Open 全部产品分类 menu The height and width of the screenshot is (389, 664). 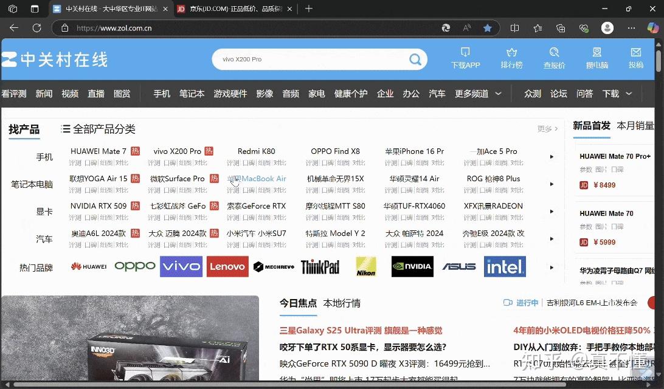pos(99,129)
